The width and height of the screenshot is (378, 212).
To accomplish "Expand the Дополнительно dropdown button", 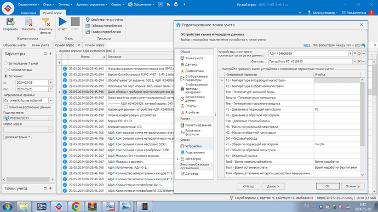I will point(18,137).
